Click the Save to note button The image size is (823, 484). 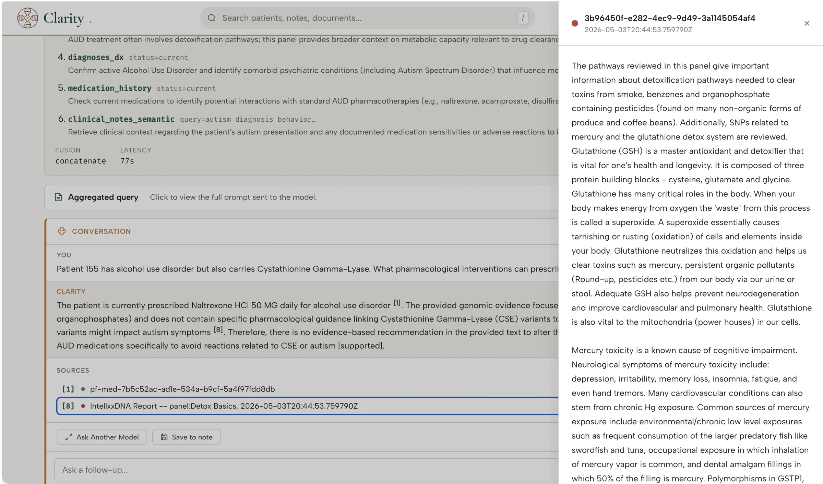(x=187, y=437)
